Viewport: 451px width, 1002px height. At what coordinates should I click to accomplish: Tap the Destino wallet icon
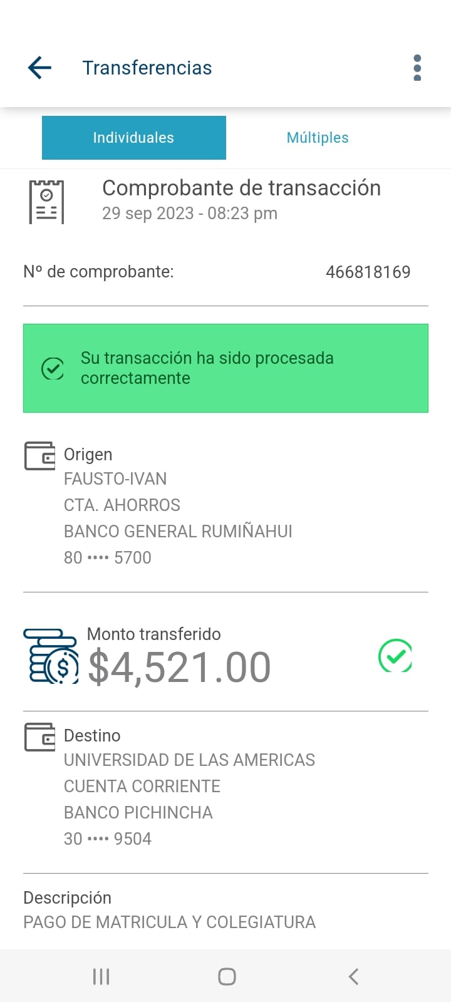pos(39,737)
